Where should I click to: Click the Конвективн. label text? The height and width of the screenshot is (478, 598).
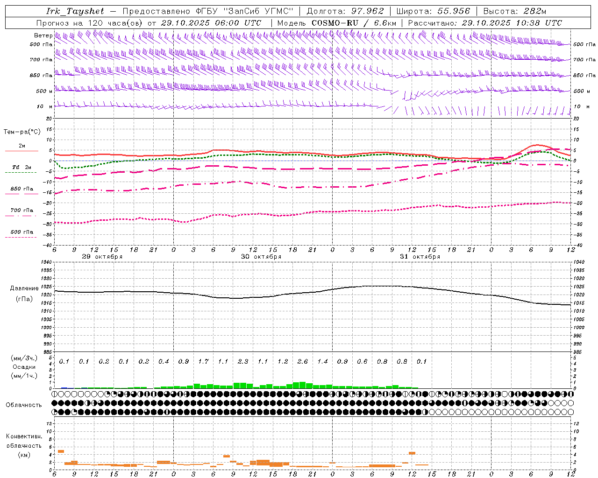[x=24, y=436]
